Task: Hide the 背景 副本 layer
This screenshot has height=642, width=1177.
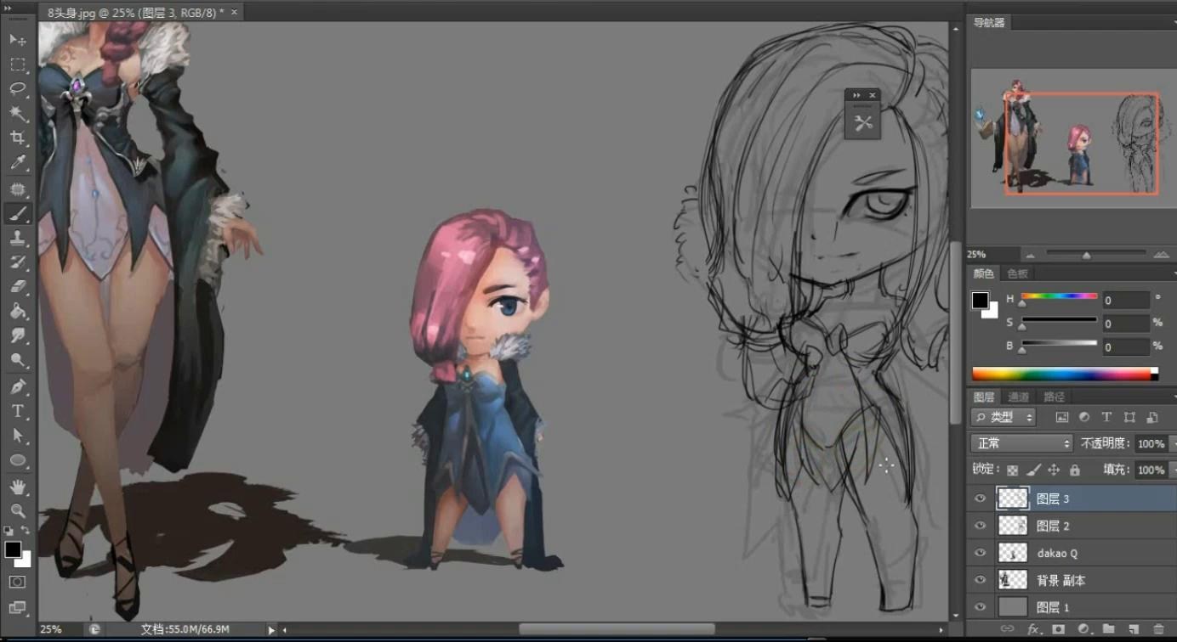Action: tap(981, 580)
